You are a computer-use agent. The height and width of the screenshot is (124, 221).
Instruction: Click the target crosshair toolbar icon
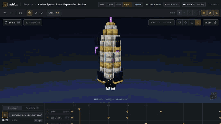[210, 13]
